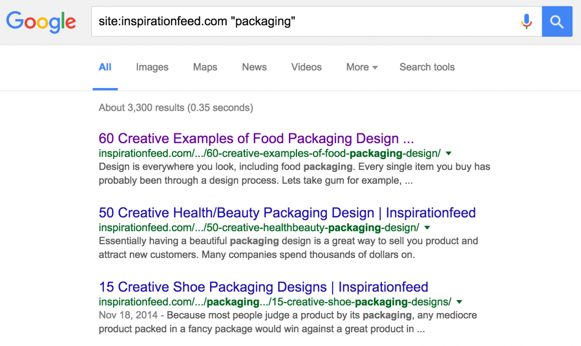Viewport: 581px width, 346px height.
Task: Open the 60 Creative Examples of Food Packaging result
Action: pos(256,139)
